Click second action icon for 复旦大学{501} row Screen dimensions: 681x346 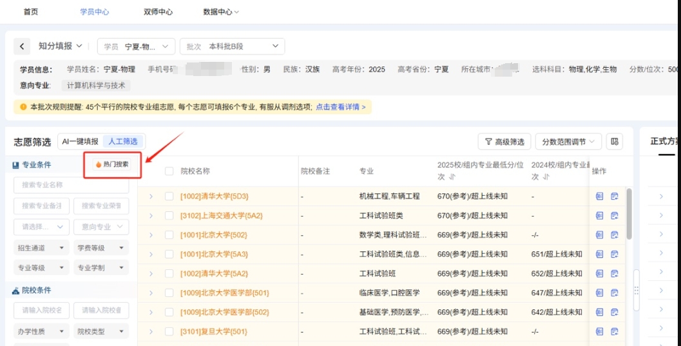[614, 332]
